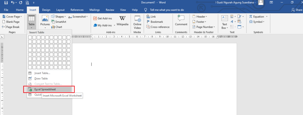
Task: Insert a Cross-reference
Action: coord(158,27)
